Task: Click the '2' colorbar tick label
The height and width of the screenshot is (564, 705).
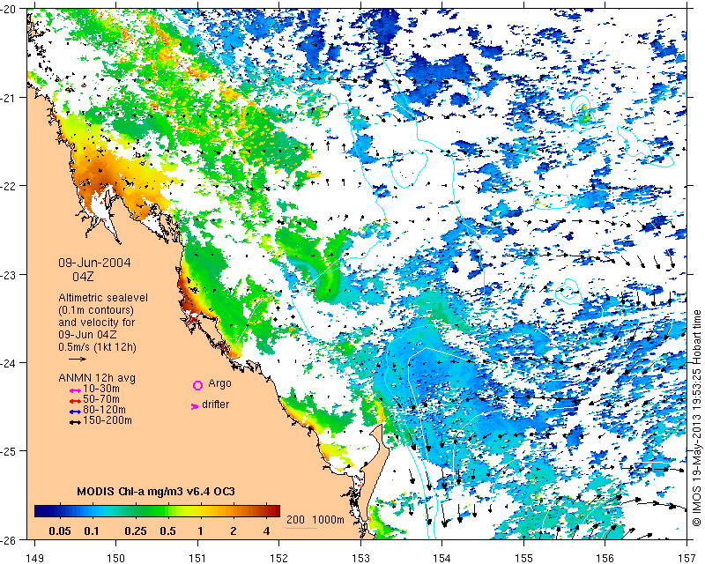Action: point(234,531)
